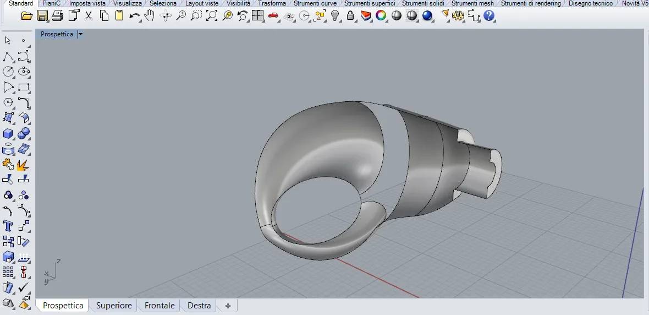Open Help question mark icon
The height and width of the screenshot is (315, 649).
(x=489, y=16)
